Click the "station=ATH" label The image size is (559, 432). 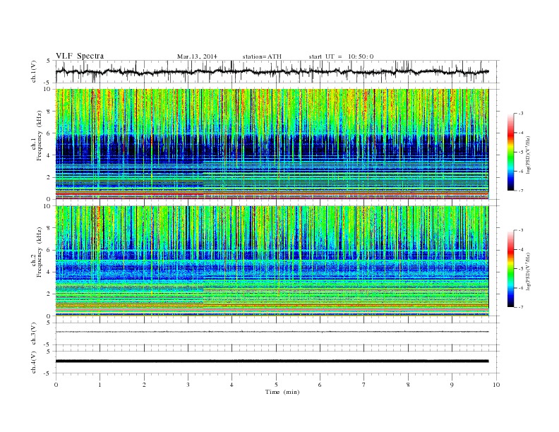(x=262, y=56)
